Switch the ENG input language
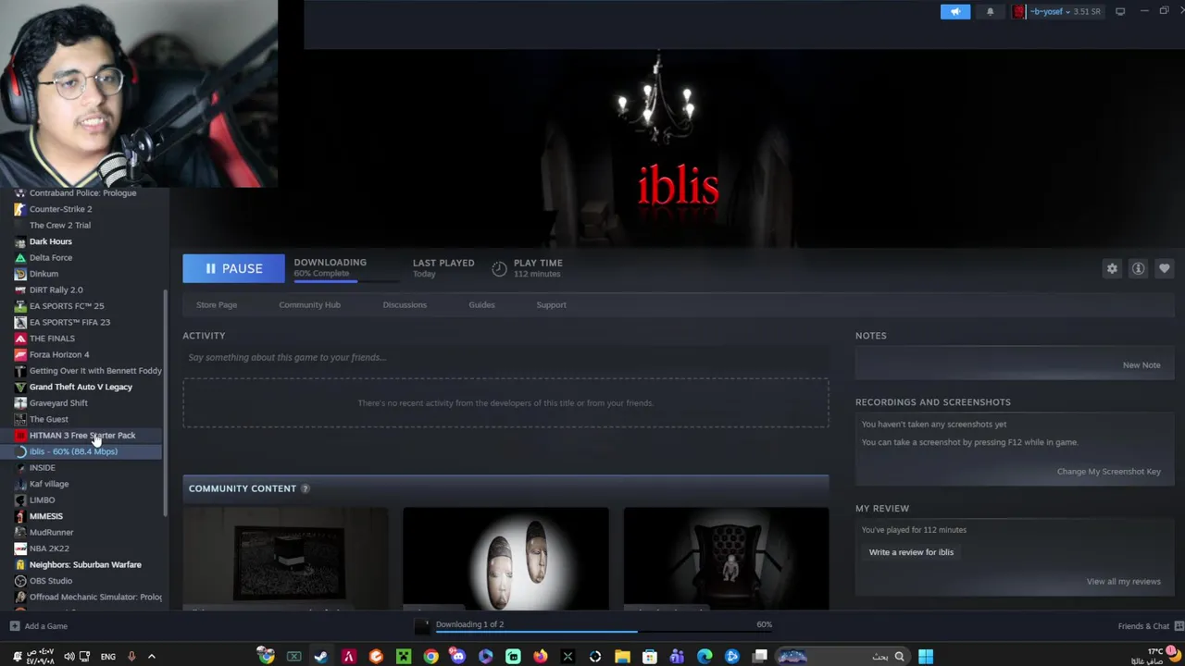This screenshot has height=666, width=1185. tap(108, 657)
